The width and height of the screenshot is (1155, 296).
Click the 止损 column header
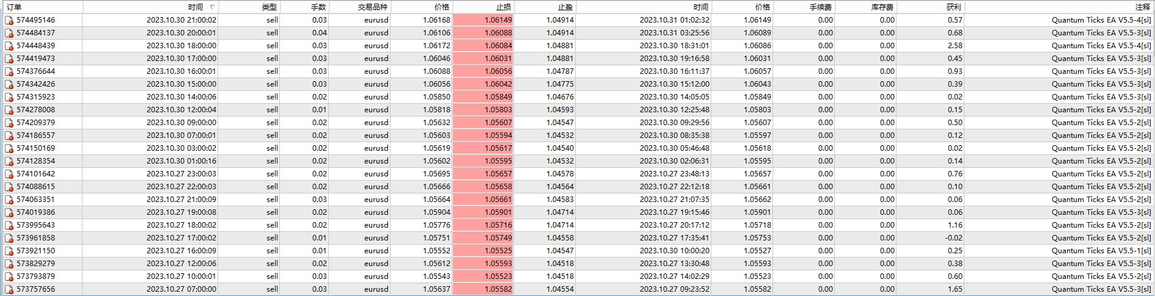pyautogui.click(x=483, y=7)
